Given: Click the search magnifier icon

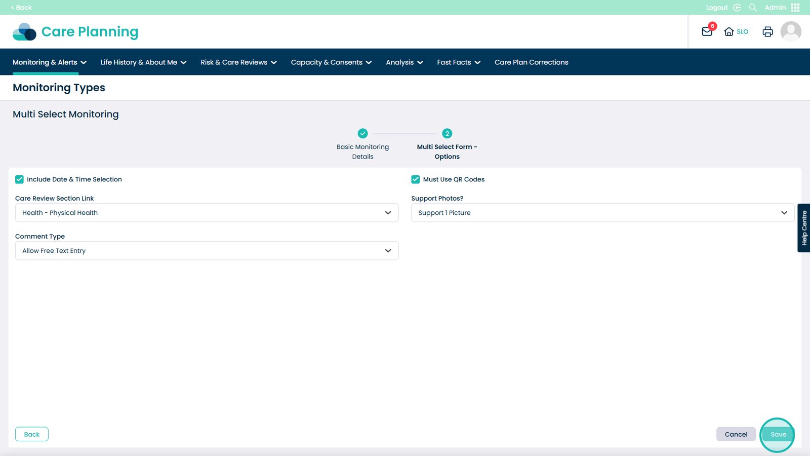Looking at the screenshot, I should (753, 8).
